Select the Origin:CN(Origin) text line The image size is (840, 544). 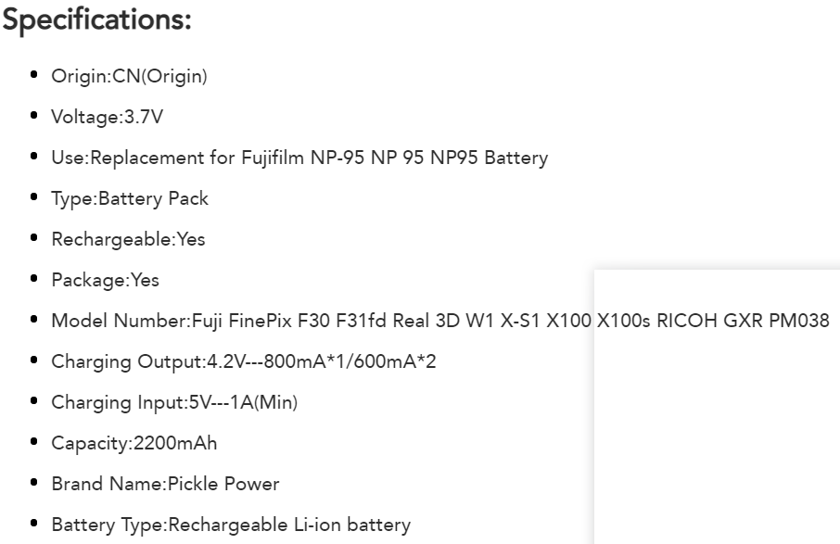tap(129, 76)
